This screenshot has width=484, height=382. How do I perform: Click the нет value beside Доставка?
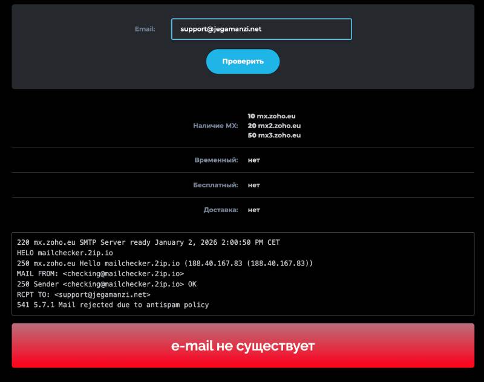(x=253, y=210)
